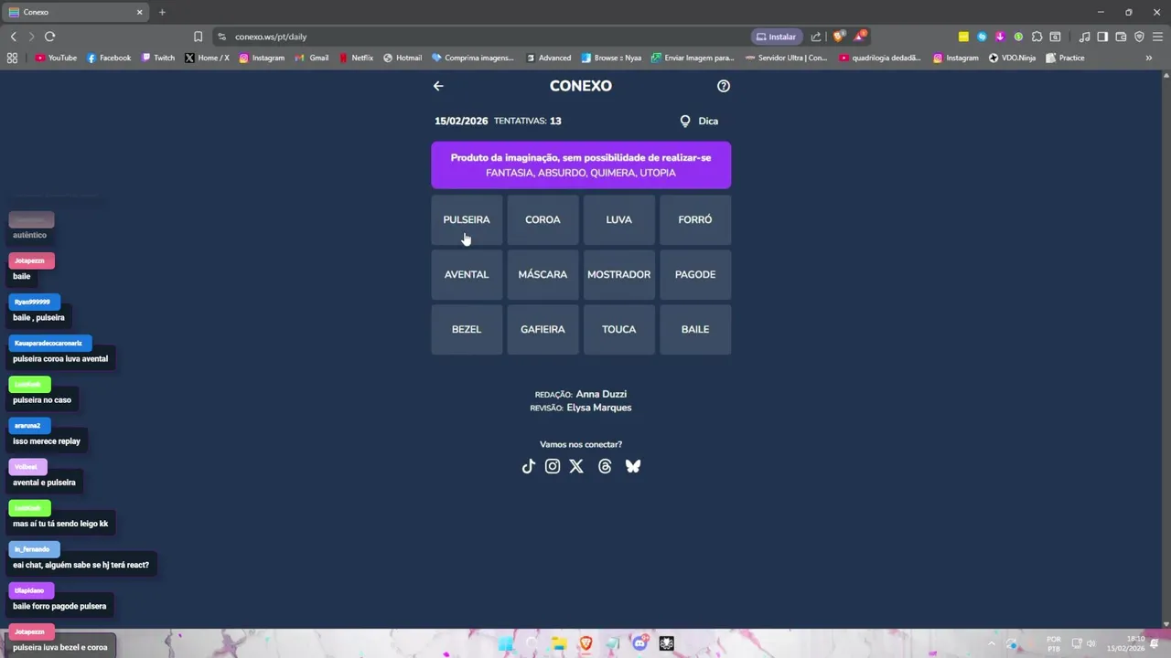Tap the PAGODE word tile
1171x658 pixels.
click(x=695, y=274)
